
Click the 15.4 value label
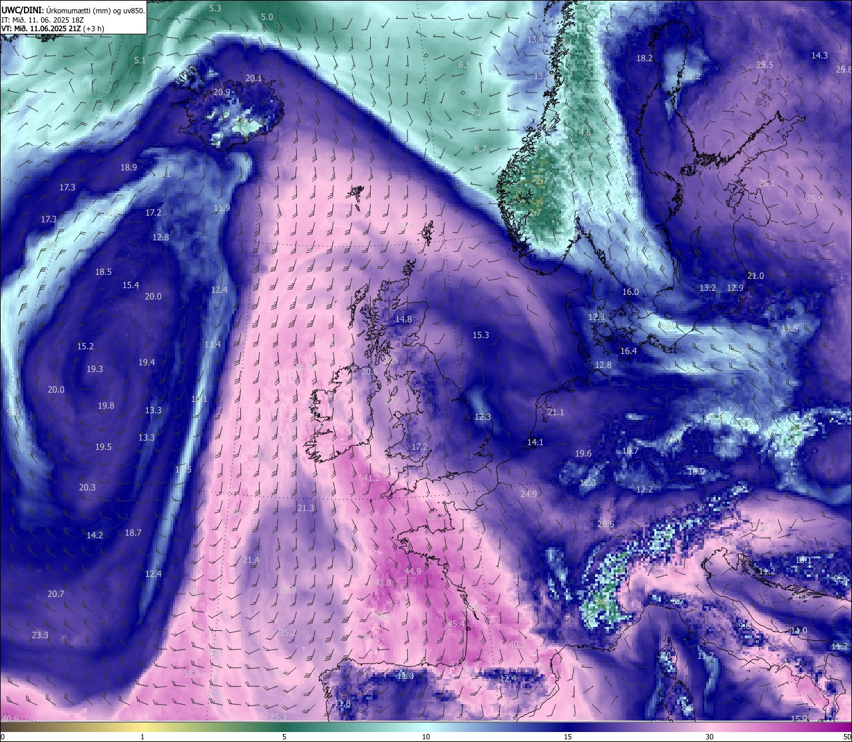click(x=130, y=285)
